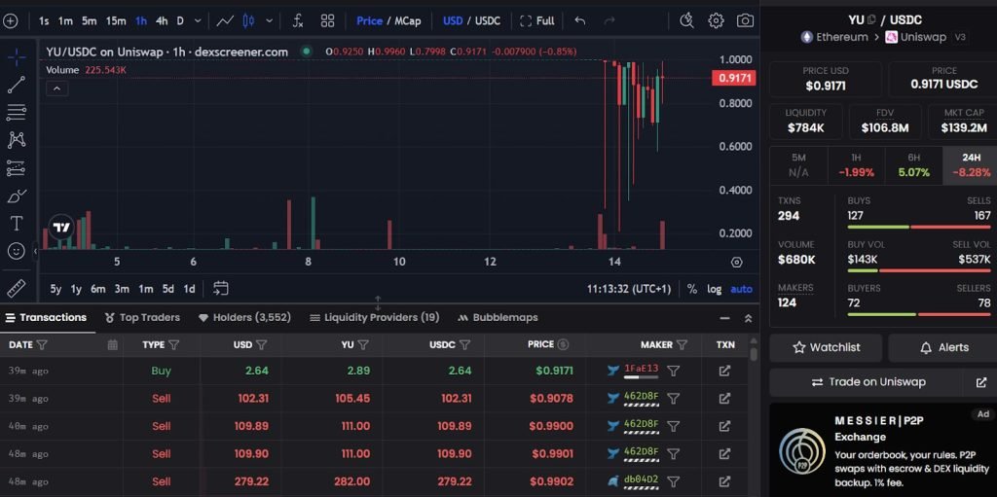Open the go-to-date calendar icon
The width and height of the screenshot is (997, 497).
[x=221, y=288]
